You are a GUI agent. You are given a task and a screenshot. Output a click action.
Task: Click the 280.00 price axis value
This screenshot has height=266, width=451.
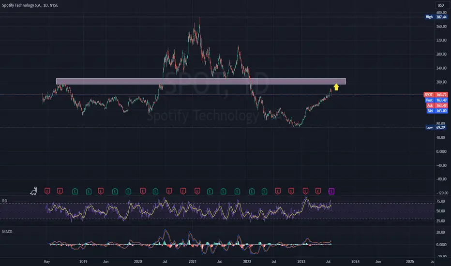[441, 54]
